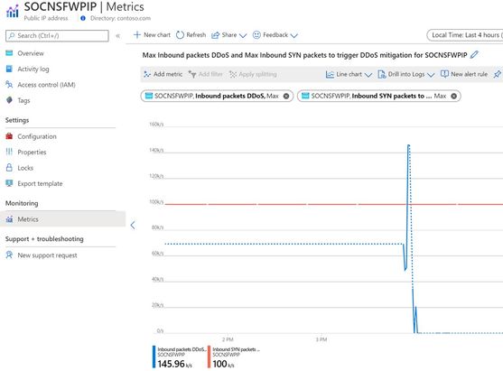This screenshot has width=503, height=371.
Task: Click the Configuration toolbox icon
Action: (9, 136)
